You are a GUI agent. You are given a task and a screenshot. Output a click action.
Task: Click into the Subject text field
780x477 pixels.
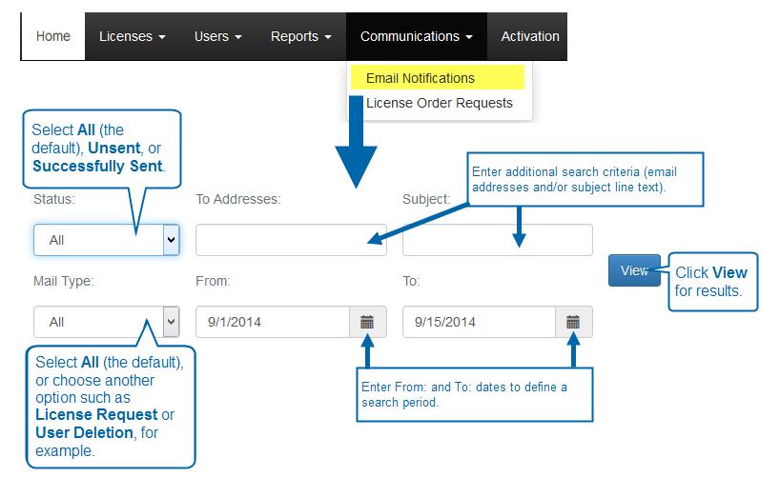[x=497, y=240]
